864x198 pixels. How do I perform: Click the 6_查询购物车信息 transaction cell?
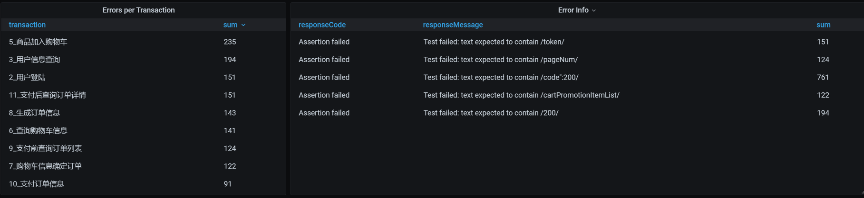[x=38, y=131]
